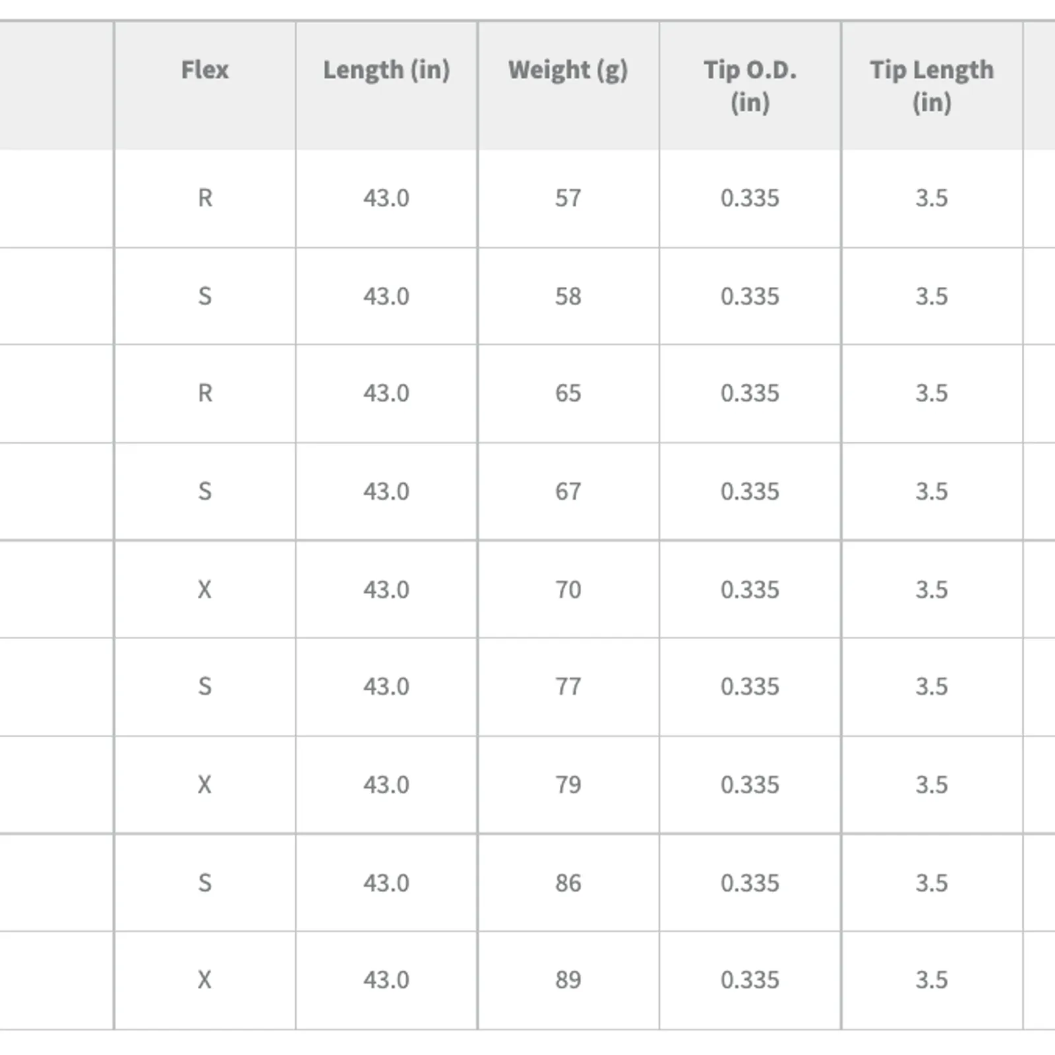This screenshot has width=1055, height=1055.
Task: Click the Tip Length (in) column header
Action: (x=932, y=86)
